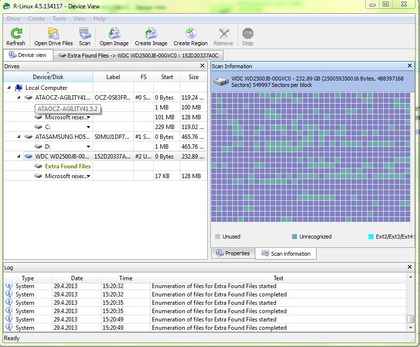Viewport: 420px width, 347px height.
Task: Switch to the Scan information tab
Action: (x=286, y=253)
